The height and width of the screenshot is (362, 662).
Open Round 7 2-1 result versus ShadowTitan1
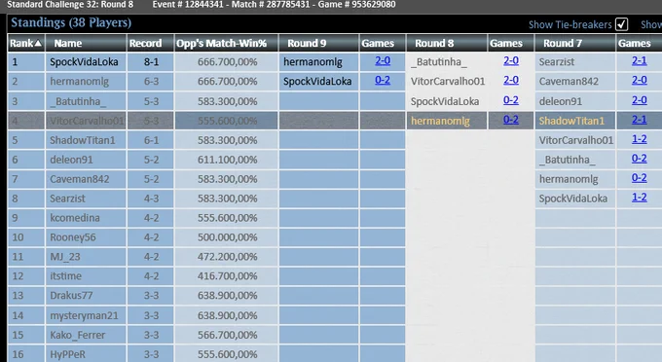640,120
